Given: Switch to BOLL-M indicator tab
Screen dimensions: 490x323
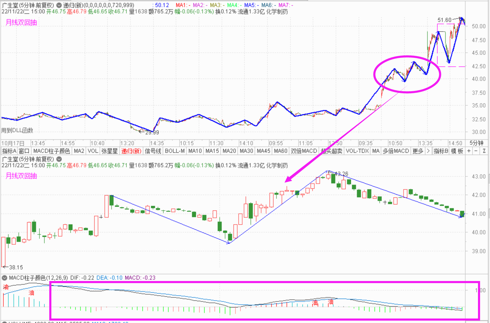Looking at the screenshot, I should pos(175,151).
